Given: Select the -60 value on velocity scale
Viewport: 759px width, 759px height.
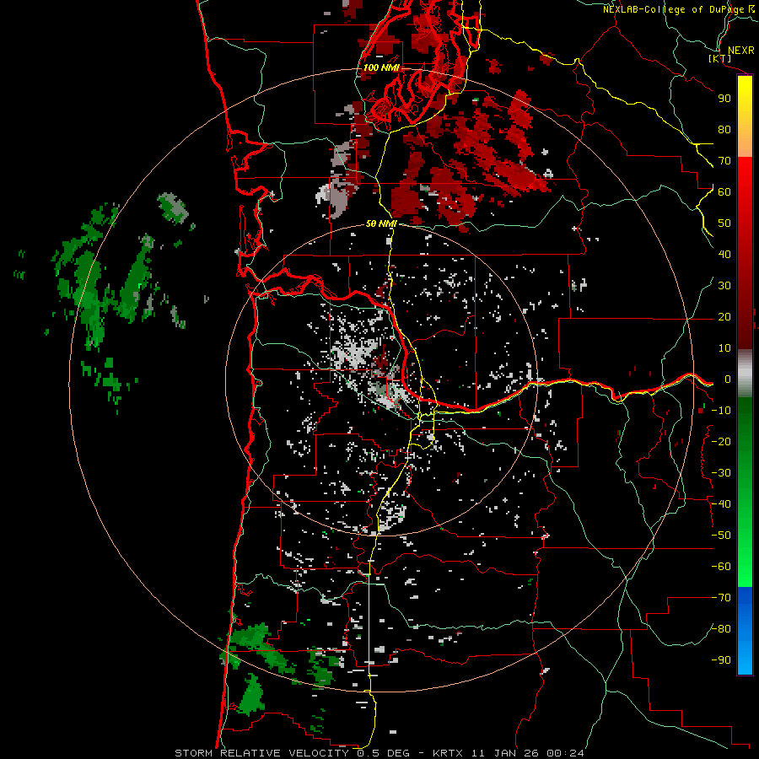Looking at the screenshot, I should (x=721, y=567).
